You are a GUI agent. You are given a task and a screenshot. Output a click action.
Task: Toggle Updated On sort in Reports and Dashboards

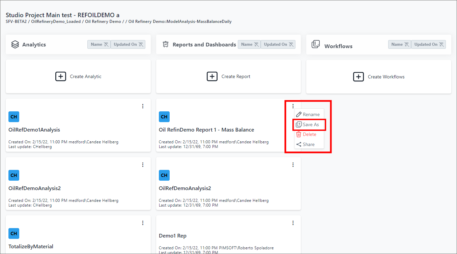coord(278,44)
